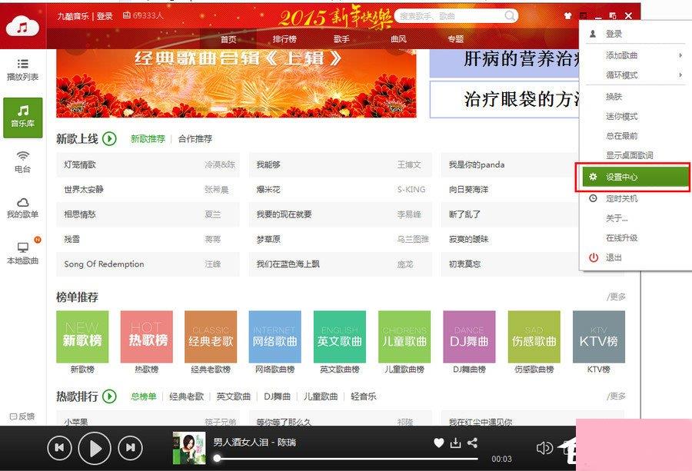Select the 总榜单 ranking tab

tap(144, 396)
